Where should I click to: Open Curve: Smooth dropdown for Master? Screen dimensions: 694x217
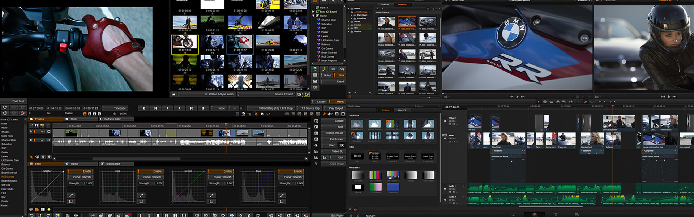pos(80,177)
